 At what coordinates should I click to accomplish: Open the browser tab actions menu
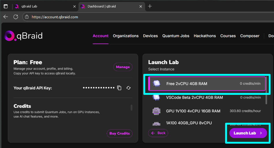(5, 6)
